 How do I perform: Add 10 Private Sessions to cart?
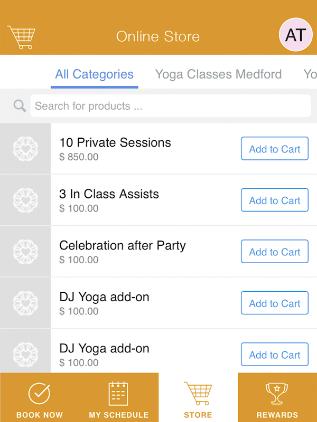click(x=274, y=149)
